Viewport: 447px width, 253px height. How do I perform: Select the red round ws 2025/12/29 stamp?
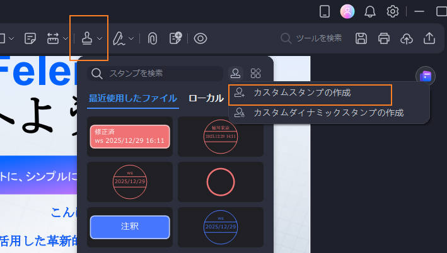point(130,182)
